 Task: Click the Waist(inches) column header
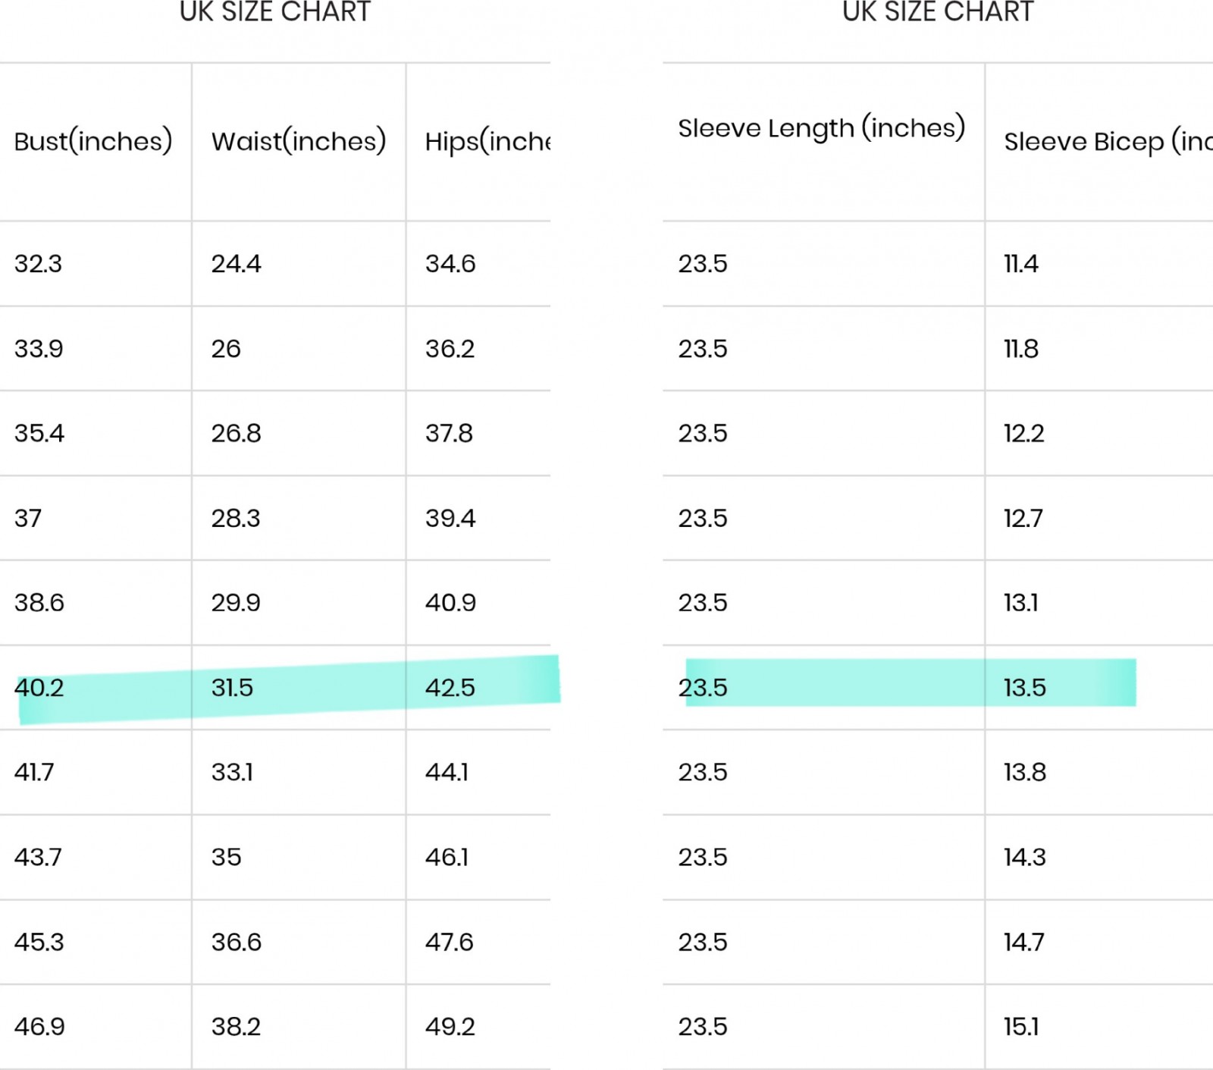(x=299, y=142)
